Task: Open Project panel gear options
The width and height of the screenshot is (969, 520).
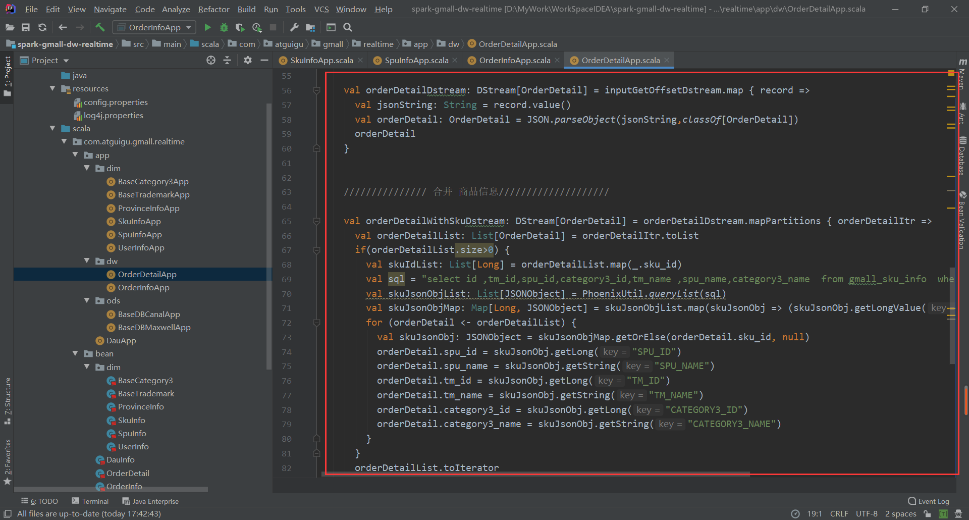Action: (x=247, y=60)
